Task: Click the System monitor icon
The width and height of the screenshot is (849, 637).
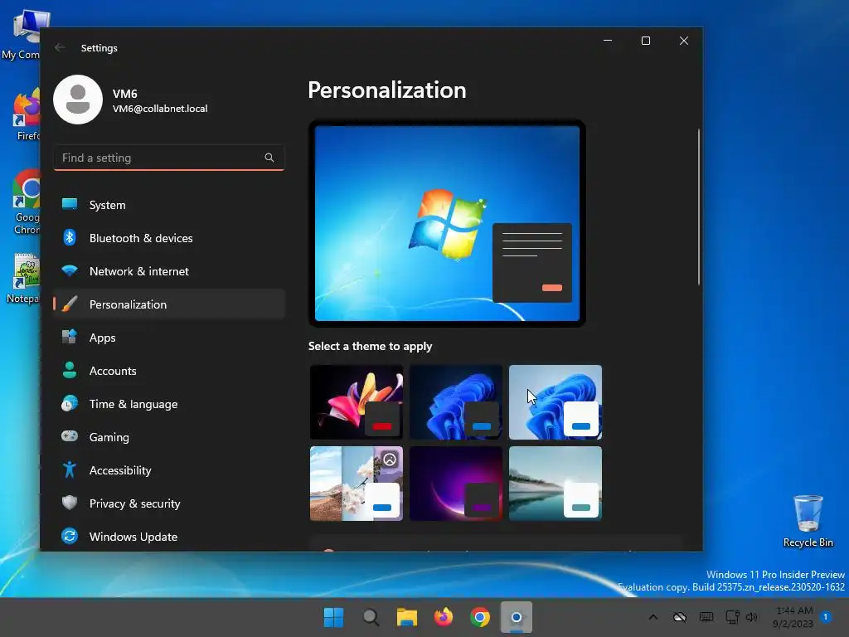Action: (x=70, y=204)
